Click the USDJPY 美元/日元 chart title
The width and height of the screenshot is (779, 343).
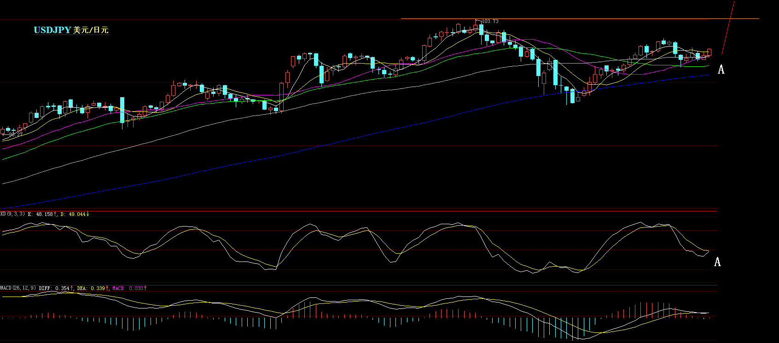pos(71,30)
